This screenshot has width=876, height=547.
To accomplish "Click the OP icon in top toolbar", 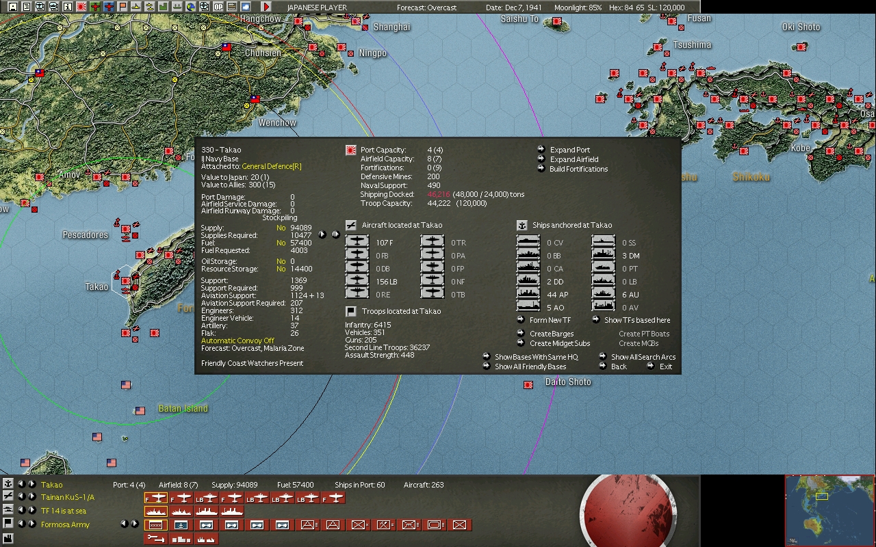I will pyautogui.click(x=218, y=7).
